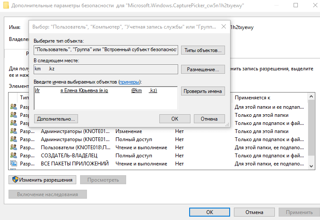Open Дополнительно advanced search
The width and height of the screenshot is (320, 220).
(56, 119)
